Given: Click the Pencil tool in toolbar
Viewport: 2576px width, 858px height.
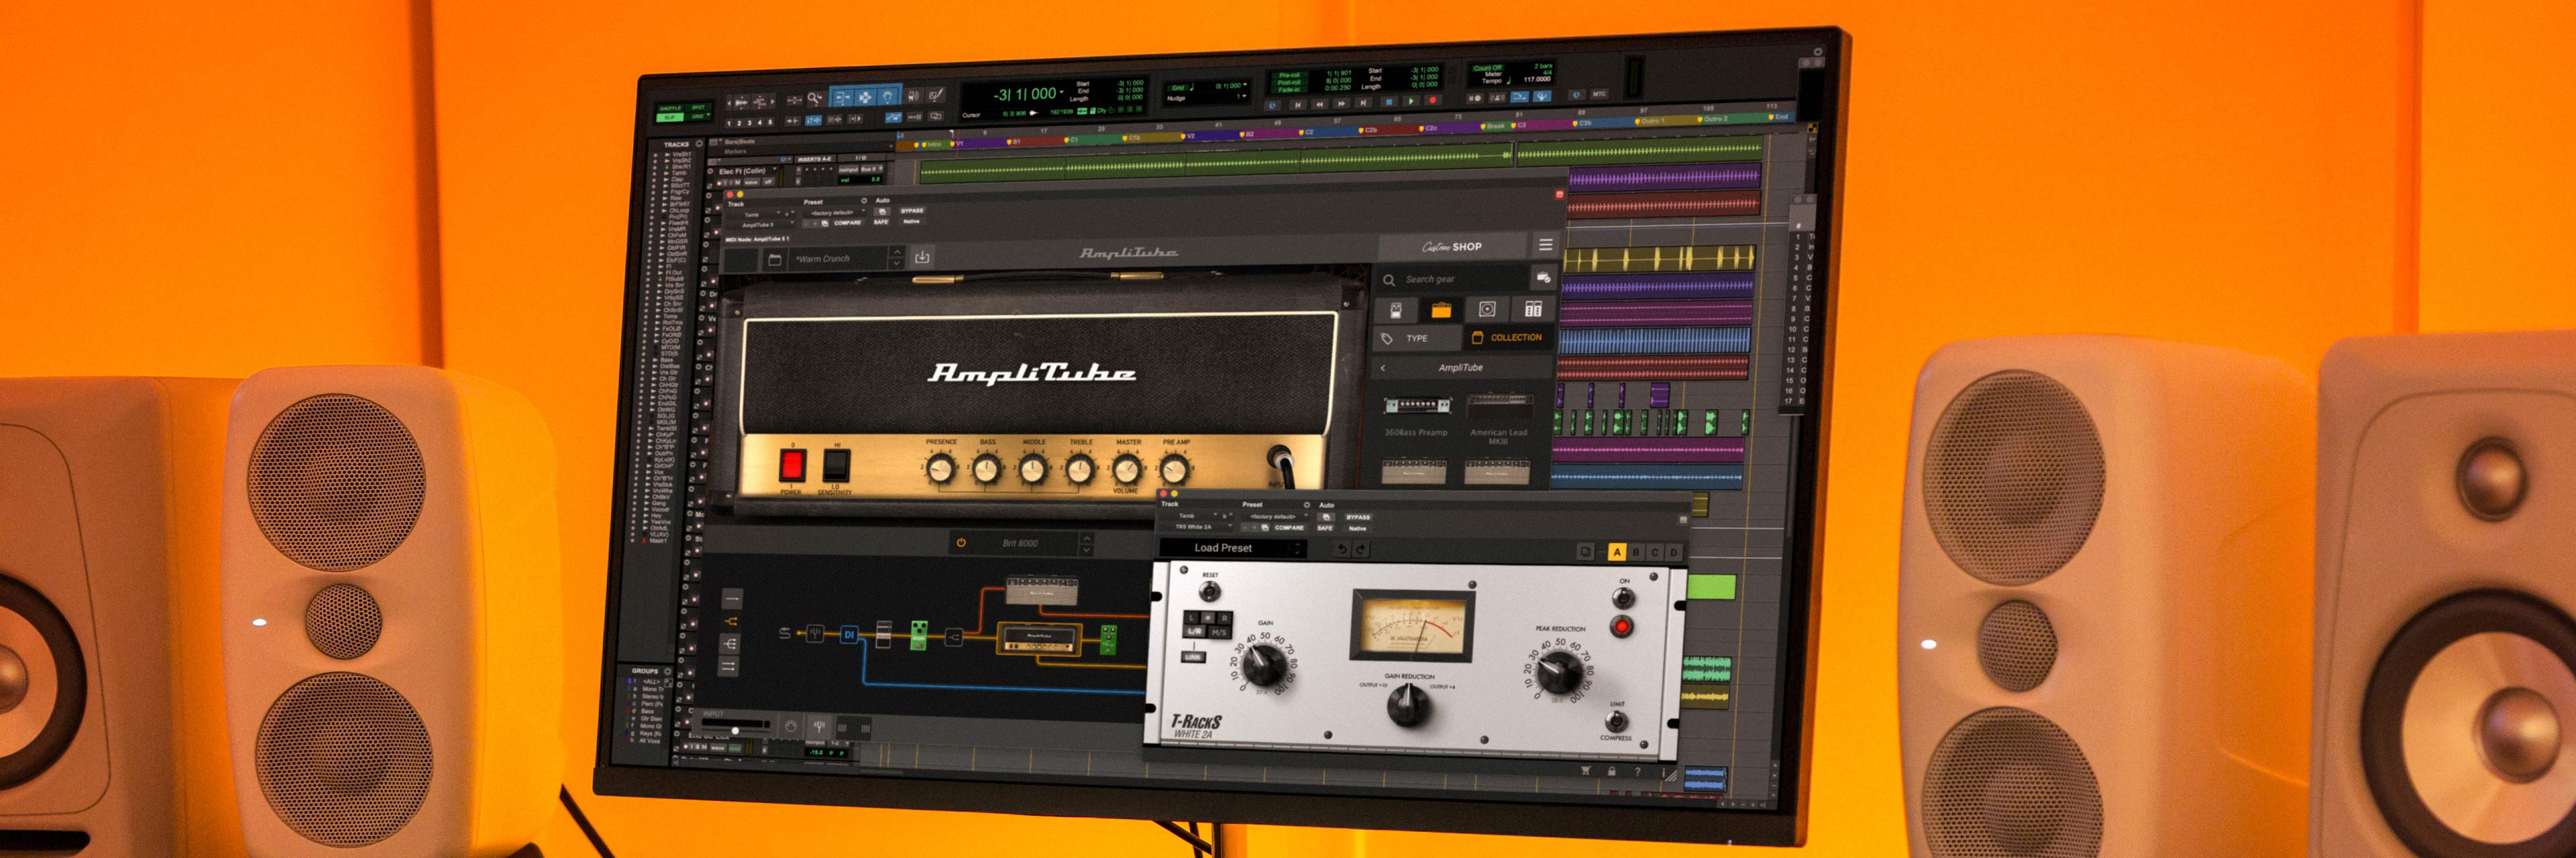Looking at the screenshot, I should [x=935, y=95].
